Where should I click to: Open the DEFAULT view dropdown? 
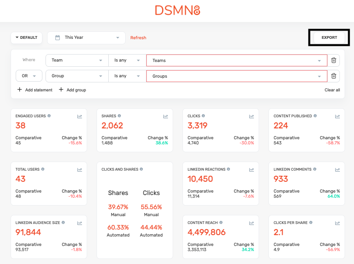(x=26, y=38)
